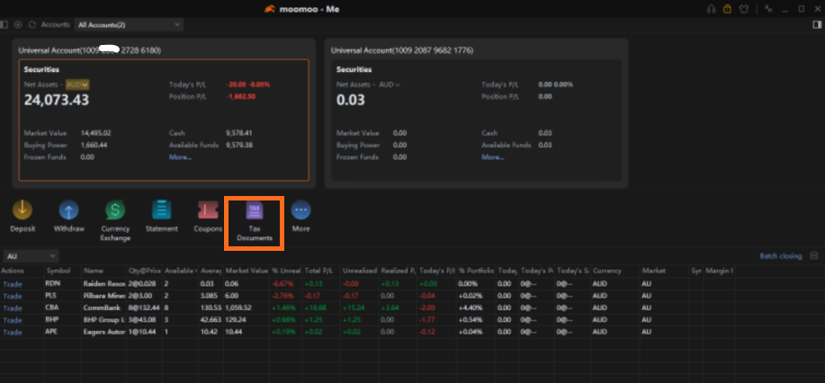The width and height of the screenshot is (825, 383).
Task: Click the +4.40% portfolio cell
Action: [x=470, y=307]
